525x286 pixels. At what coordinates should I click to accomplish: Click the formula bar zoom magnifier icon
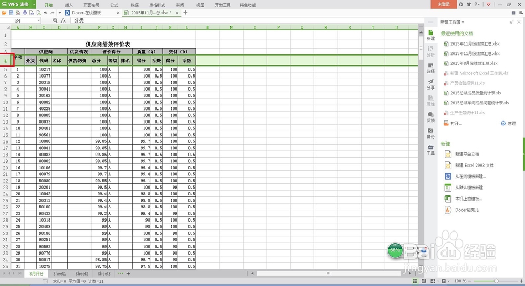pos(55,21)
